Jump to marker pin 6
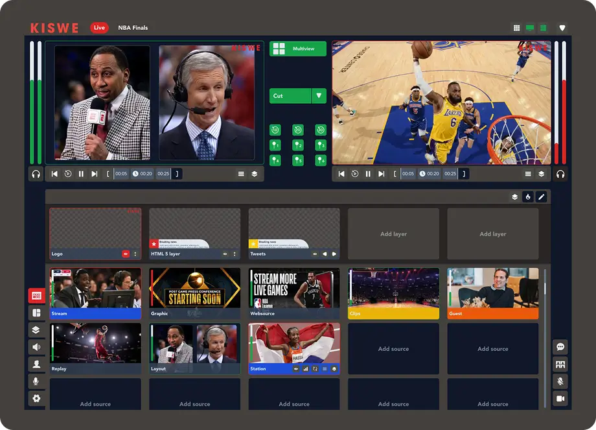 coord(321,160)
